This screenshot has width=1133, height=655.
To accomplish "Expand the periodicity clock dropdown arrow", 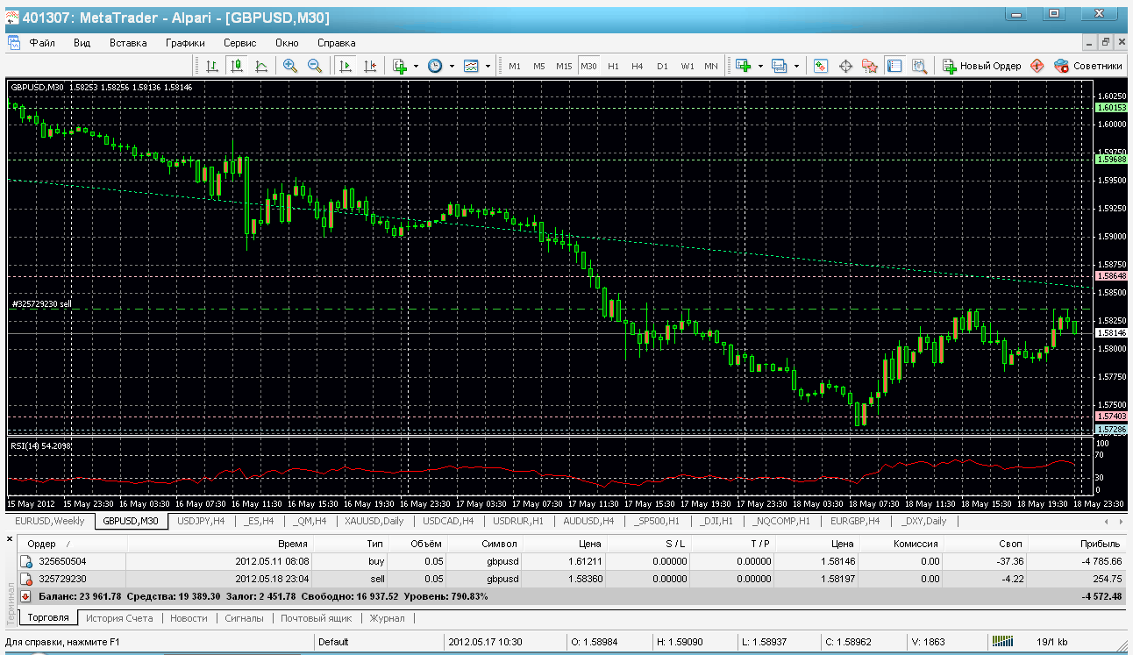I will (452, 66).
